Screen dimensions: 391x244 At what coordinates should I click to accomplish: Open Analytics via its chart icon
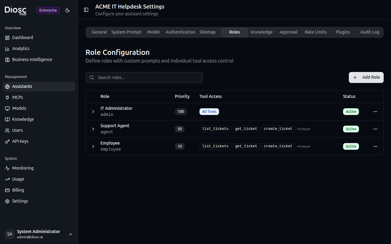coord(7,48)
